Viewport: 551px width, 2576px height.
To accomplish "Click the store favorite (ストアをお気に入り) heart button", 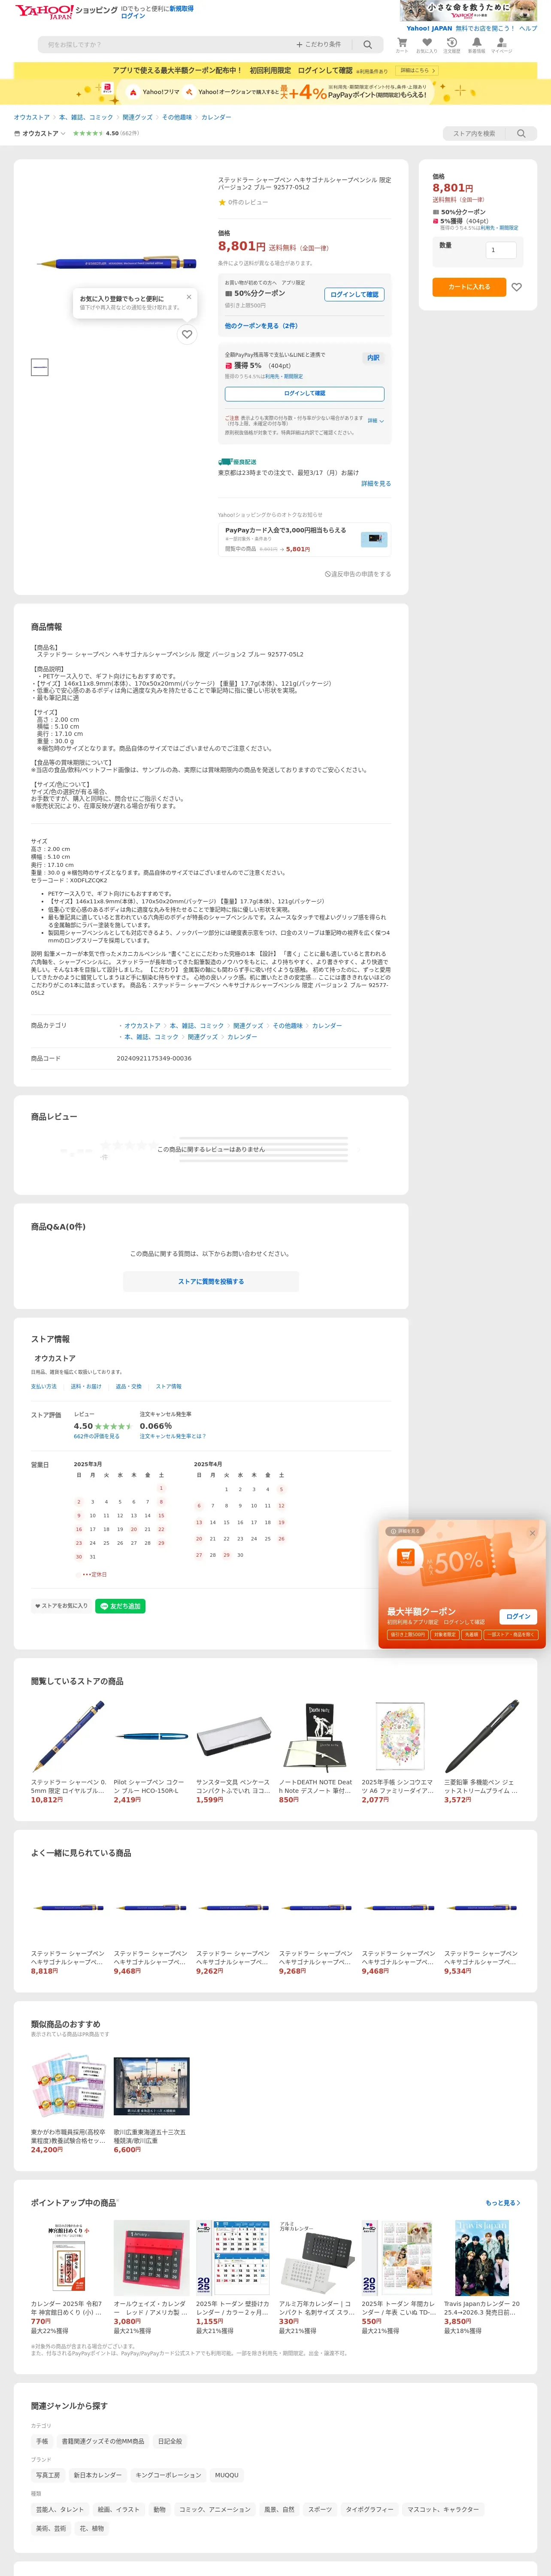I will click(x=62, y=1606).
